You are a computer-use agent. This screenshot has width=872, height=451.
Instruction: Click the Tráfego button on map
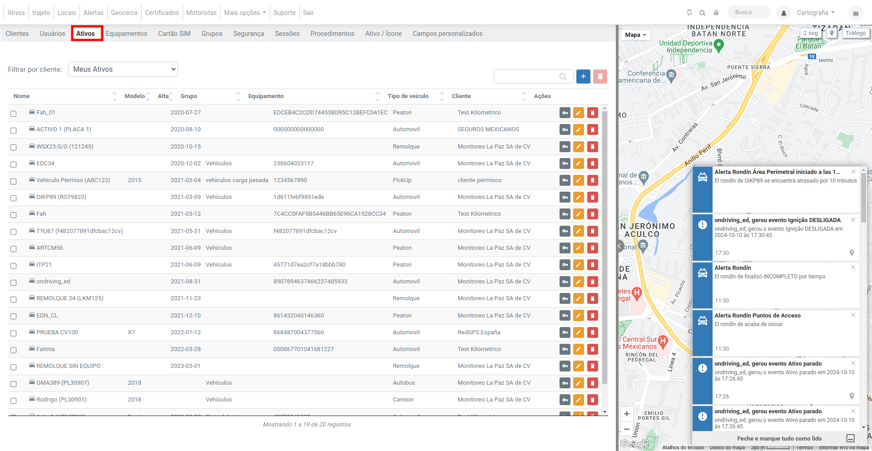[856, 33]
